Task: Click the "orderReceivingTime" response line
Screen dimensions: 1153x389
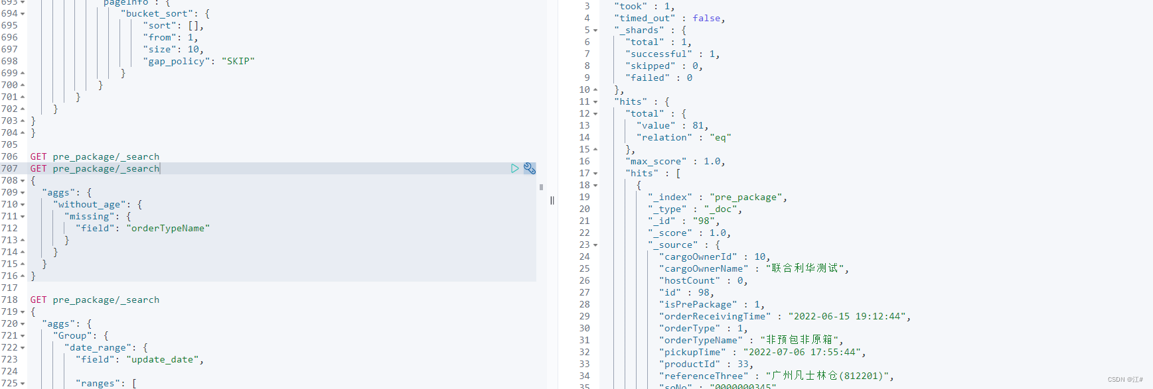Action: [x=785, y=316]
